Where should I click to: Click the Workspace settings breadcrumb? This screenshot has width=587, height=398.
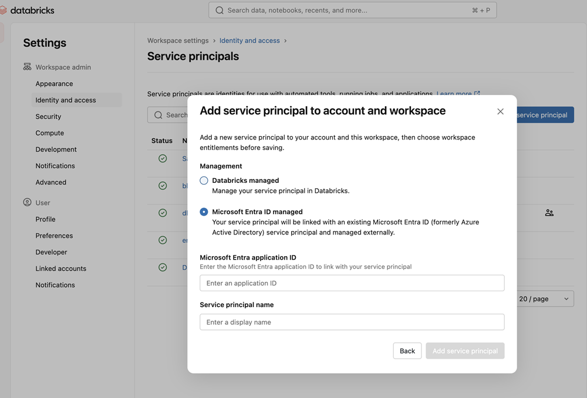click(x=178, y=40)
